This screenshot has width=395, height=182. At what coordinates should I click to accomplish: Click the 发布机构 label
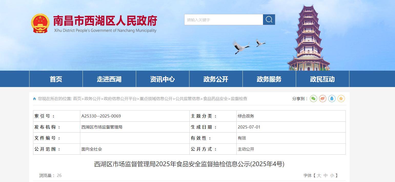(x=47, y=127)
